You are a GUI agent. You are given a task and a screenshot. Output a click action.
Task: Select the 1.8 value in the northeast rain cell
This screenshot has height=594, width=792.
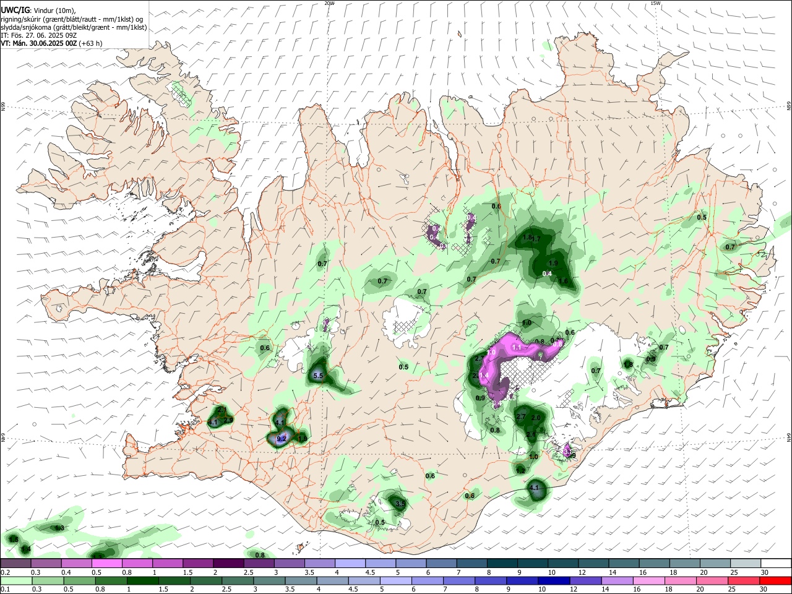coord(527,237)
